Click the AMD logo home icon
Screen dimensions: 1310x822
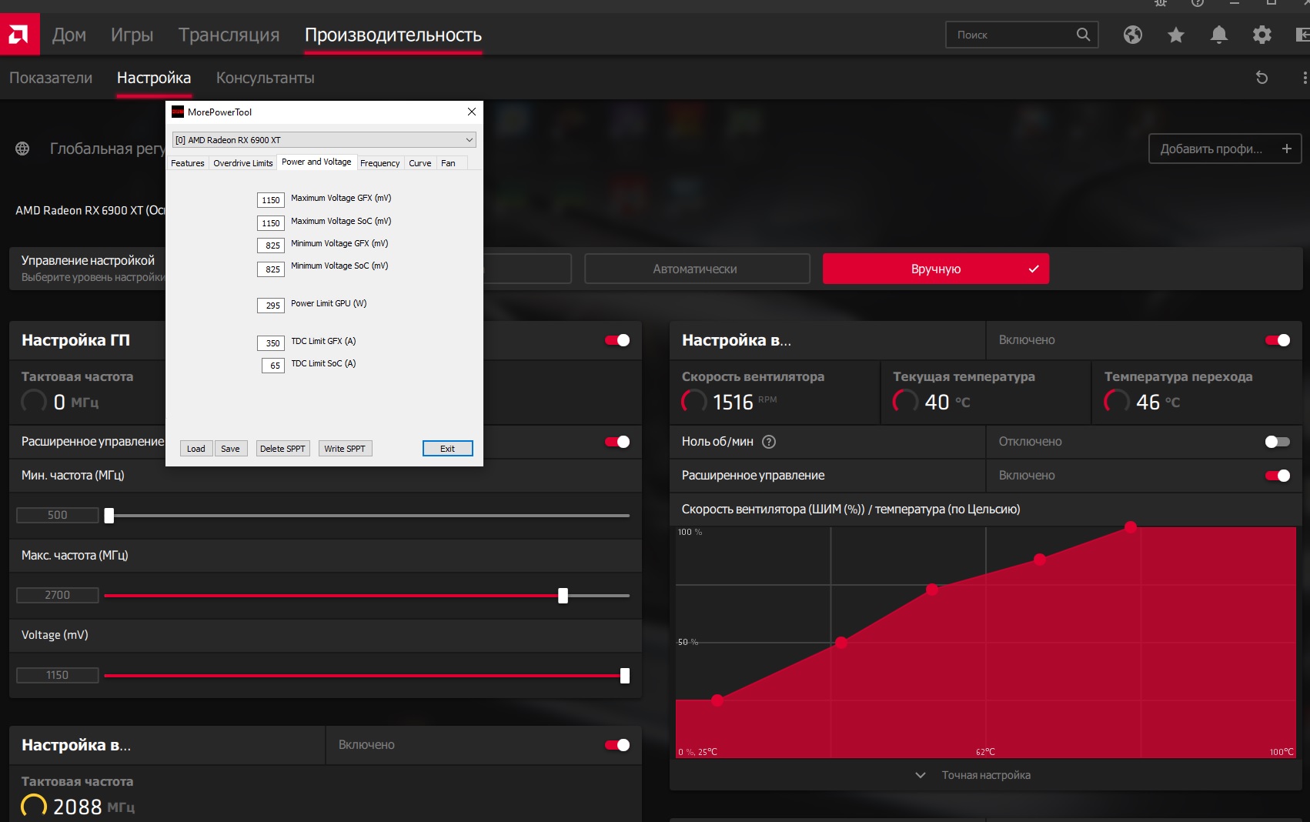click(x=19, y=35)
